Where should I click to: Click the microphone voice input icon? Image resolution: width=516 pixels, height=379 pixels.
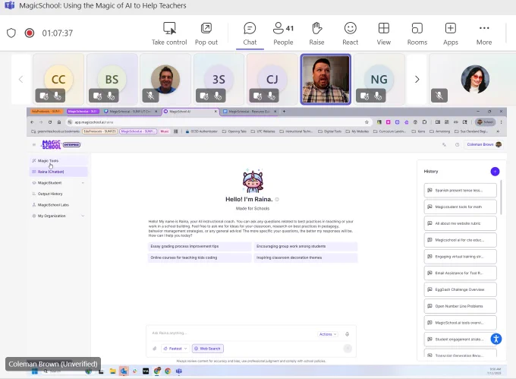tap(347, 334)
